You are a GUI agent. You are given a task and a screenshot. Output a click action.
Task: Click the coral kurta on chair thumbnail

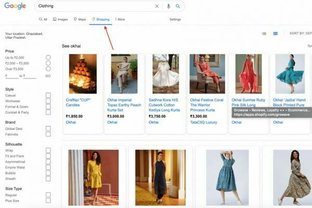click(x=207, y=74)
